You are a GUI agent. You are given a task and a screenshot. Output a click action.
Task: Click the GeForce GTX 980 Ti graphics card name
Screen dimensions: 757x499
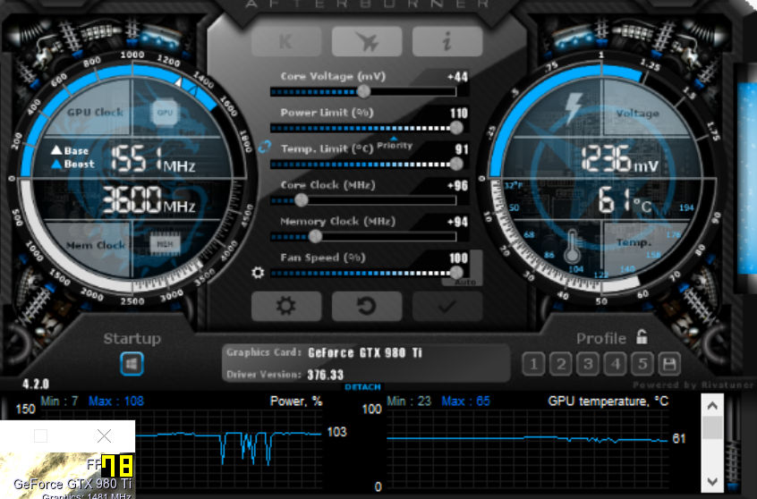[365, 353]
